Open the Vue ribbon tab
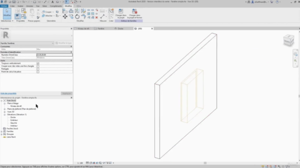The image size is (300, 168). [x=37, y=6]
